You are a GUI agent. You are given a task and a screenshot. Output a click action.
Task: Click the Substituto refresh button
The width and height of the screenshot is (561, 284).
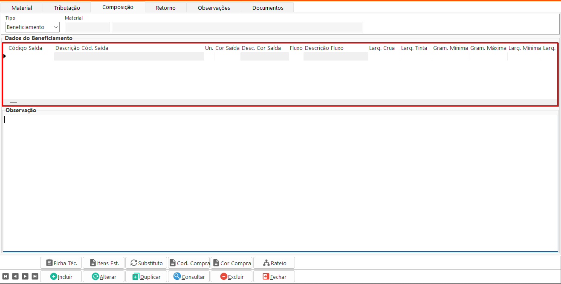click(x=146, y=263)
